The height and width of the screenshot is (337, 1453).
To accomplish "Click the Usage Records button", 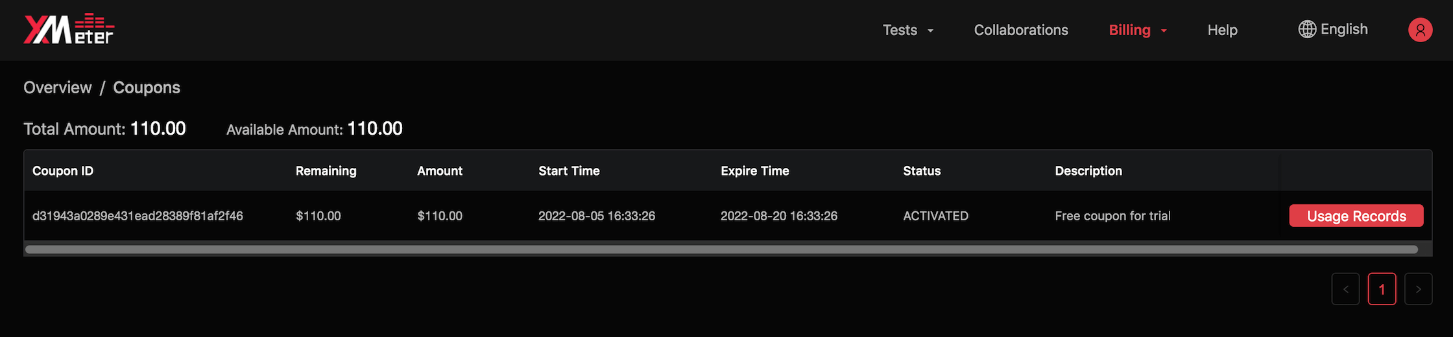I will tap(1356, 216).
